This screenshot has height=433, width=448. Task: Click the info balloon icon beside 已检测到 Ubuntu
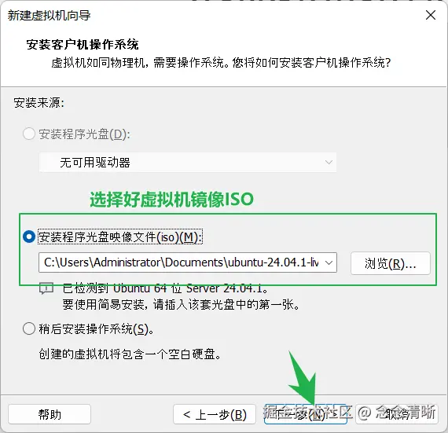(x=46, y=288)
